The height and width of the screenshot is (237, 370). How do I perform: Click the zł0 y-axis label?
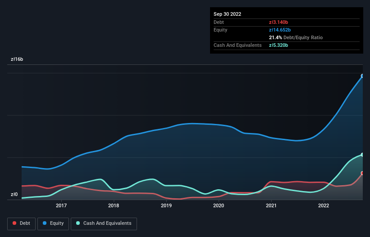click(x=14, y=194)
